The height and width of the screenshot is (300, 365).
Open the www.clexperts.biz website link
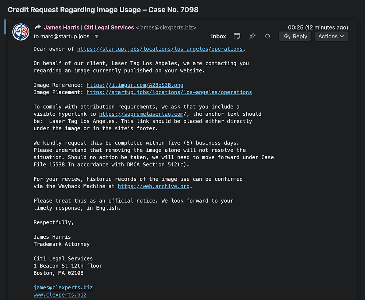(60, 295)
